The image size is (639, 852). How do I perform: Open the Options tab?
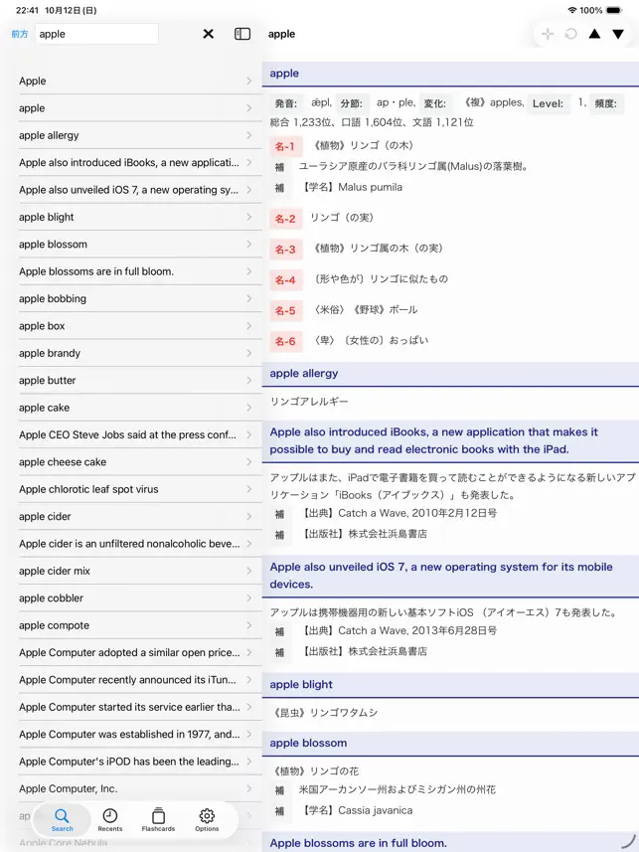tap(207, 820)
